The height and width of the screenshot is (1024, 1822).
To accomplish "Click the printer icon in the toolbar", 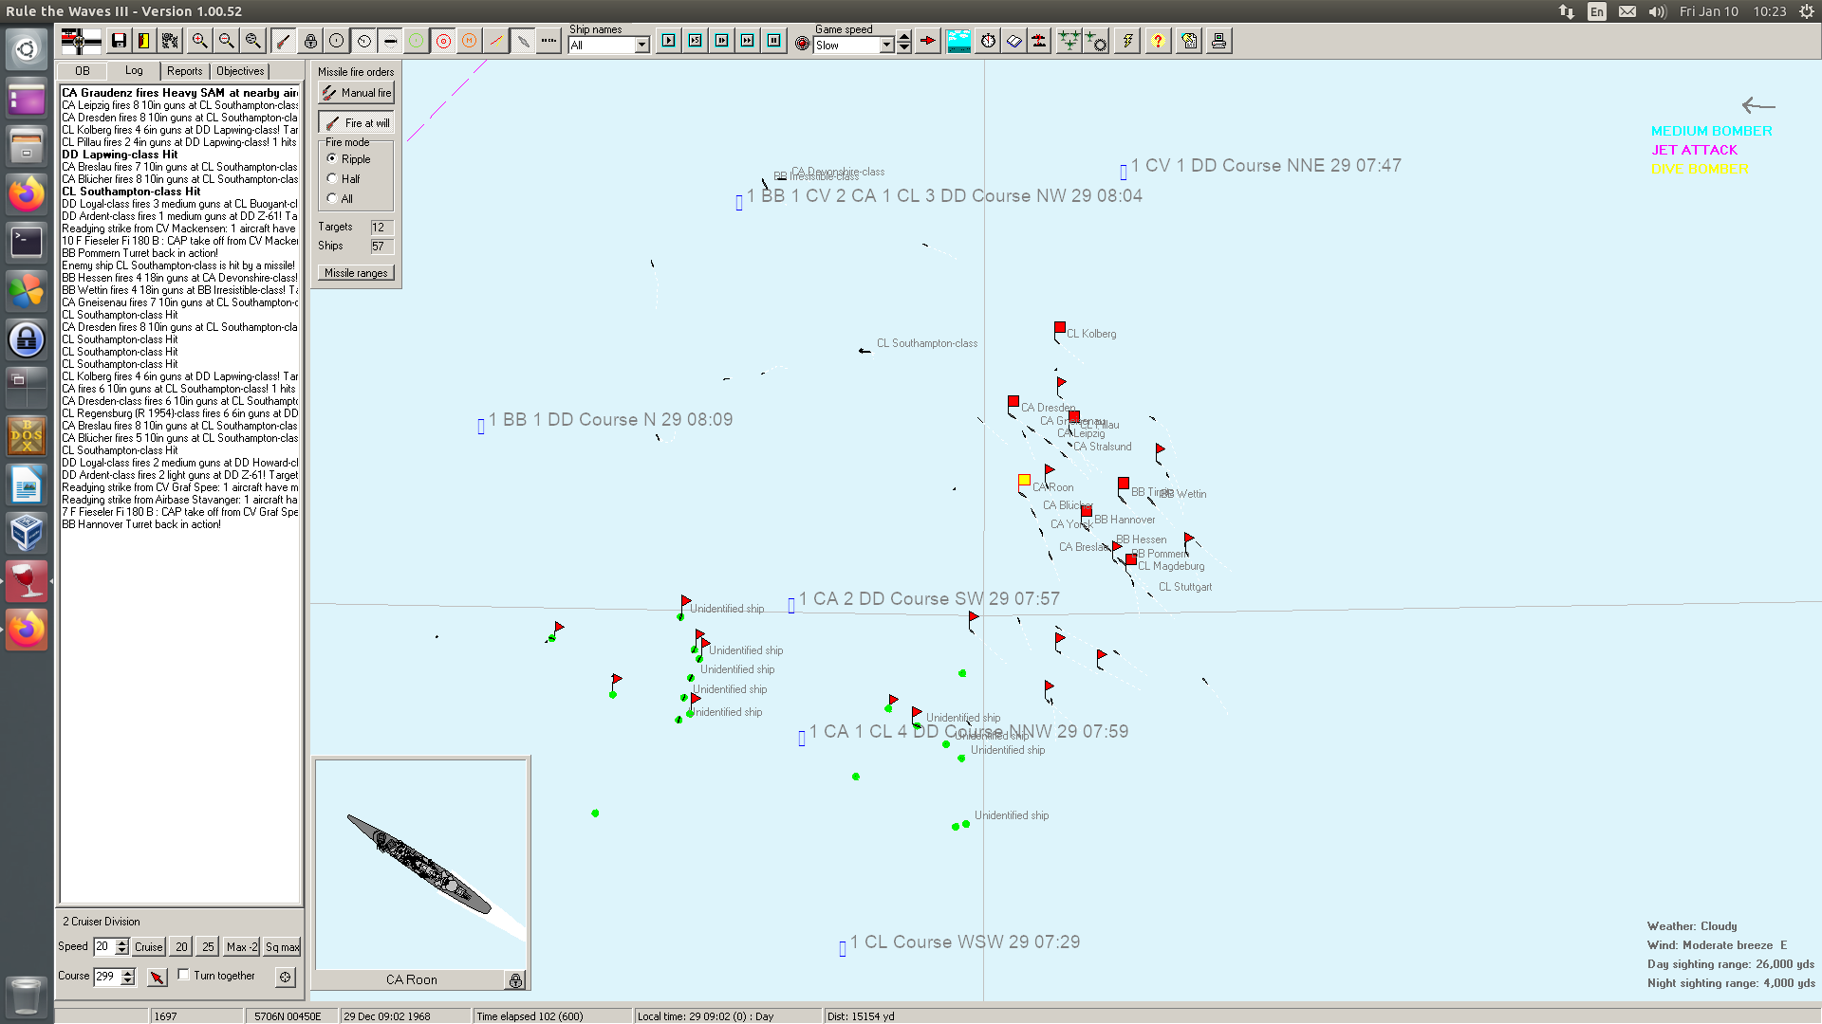I will coord(1219,41).
